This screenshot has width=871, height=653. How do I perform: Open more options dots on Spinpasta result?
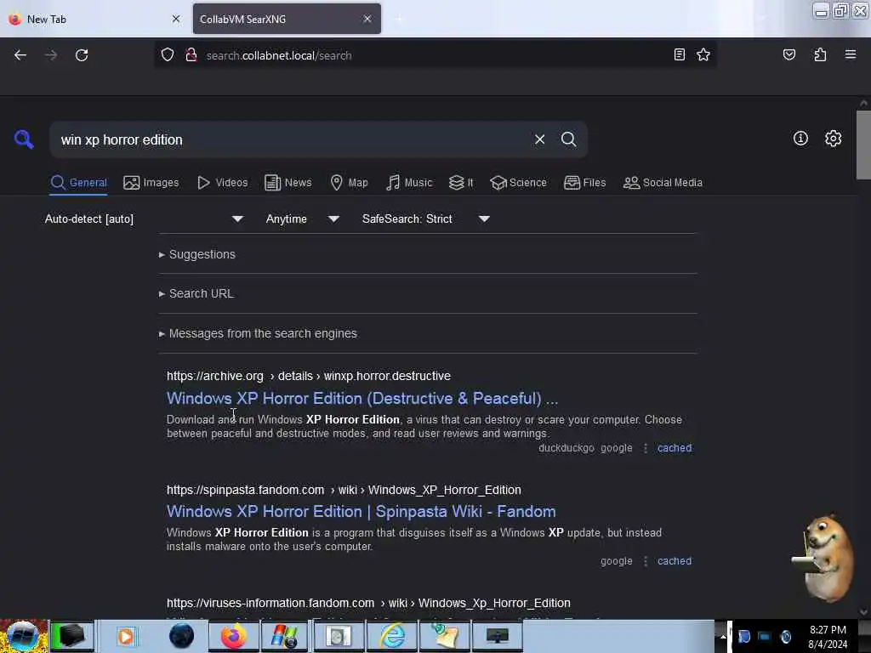[x=645, y=561]
